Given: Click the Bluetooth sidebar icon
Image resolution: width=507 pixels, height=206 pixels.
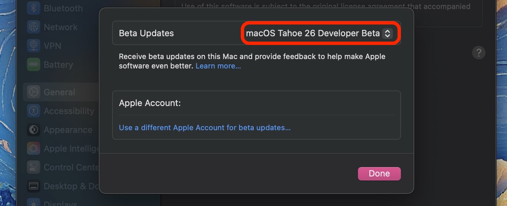Looking at the screenshot, I should pyautogui.click(x=34, y=8).
